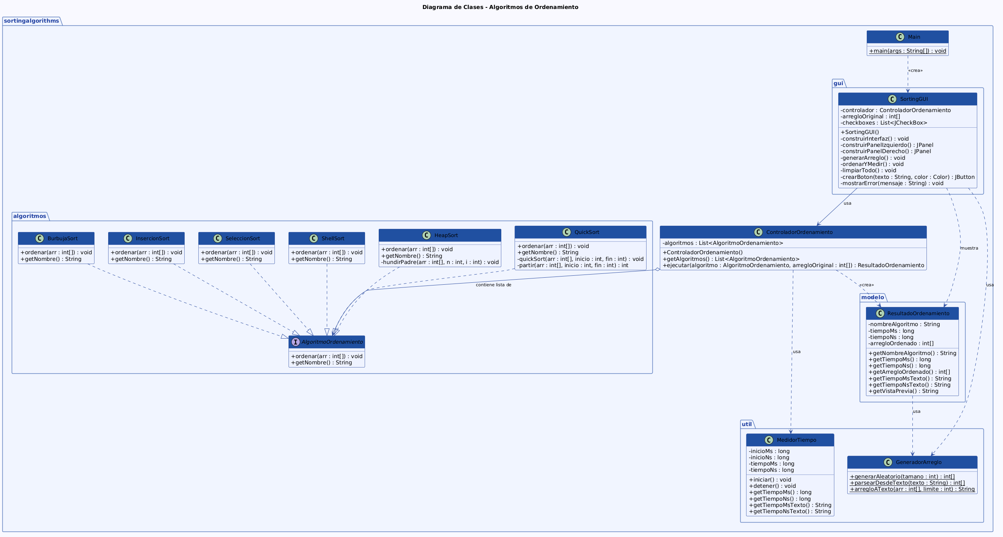Click the Main class circle icon
The image size is (1003, 537).
point(900,37)
